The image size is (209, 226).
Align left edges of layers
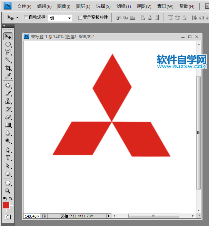(x=143, y=18)
